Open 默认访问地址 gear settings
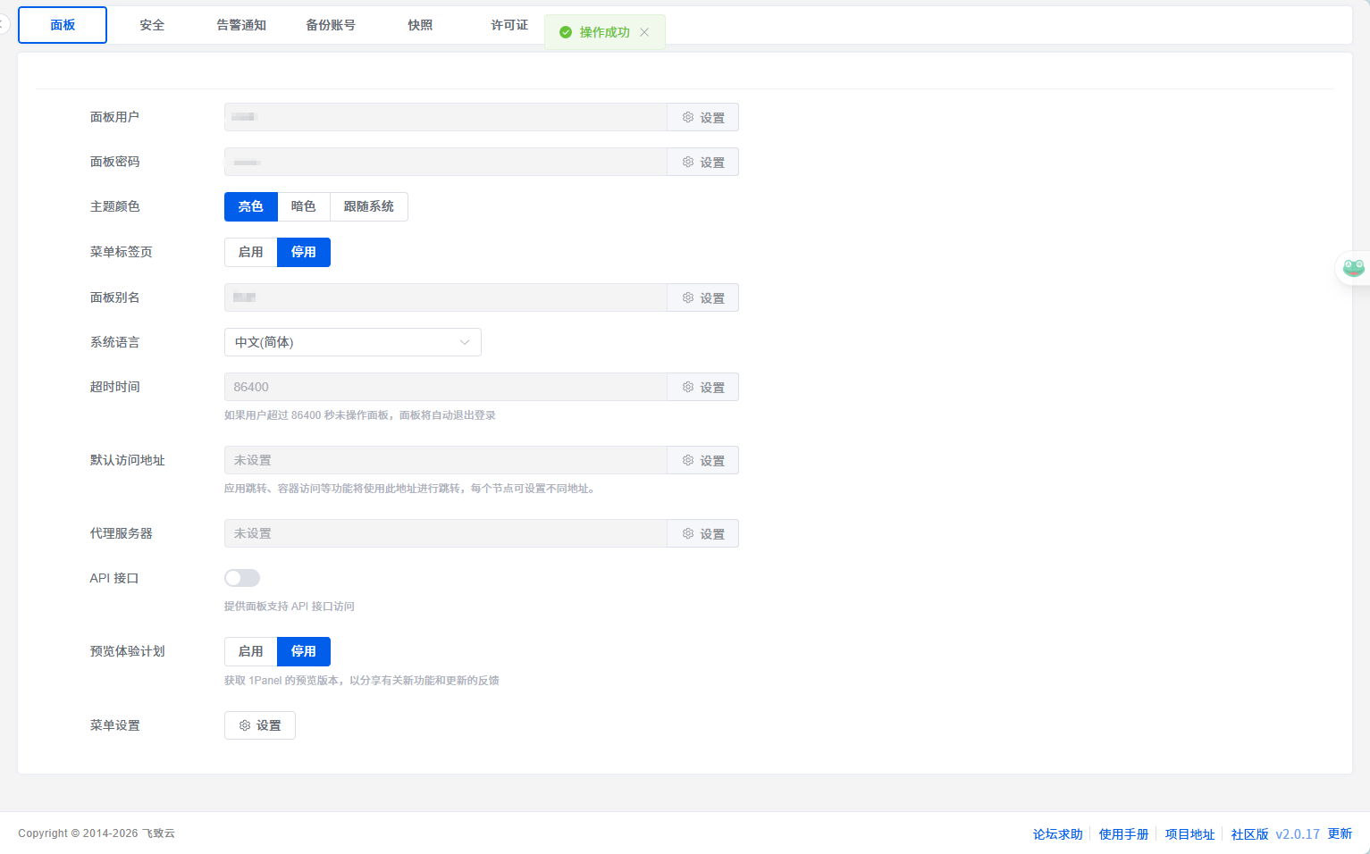This screenshot has width=1370, height=854. coord(702,460)
